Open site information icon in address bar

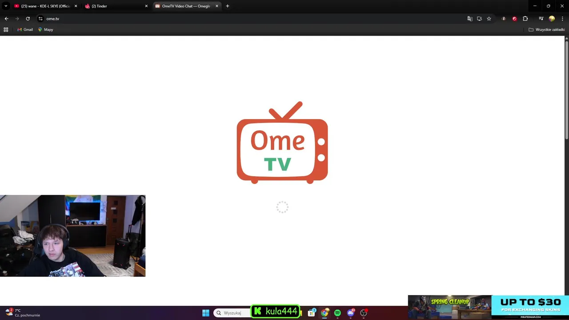40,19
